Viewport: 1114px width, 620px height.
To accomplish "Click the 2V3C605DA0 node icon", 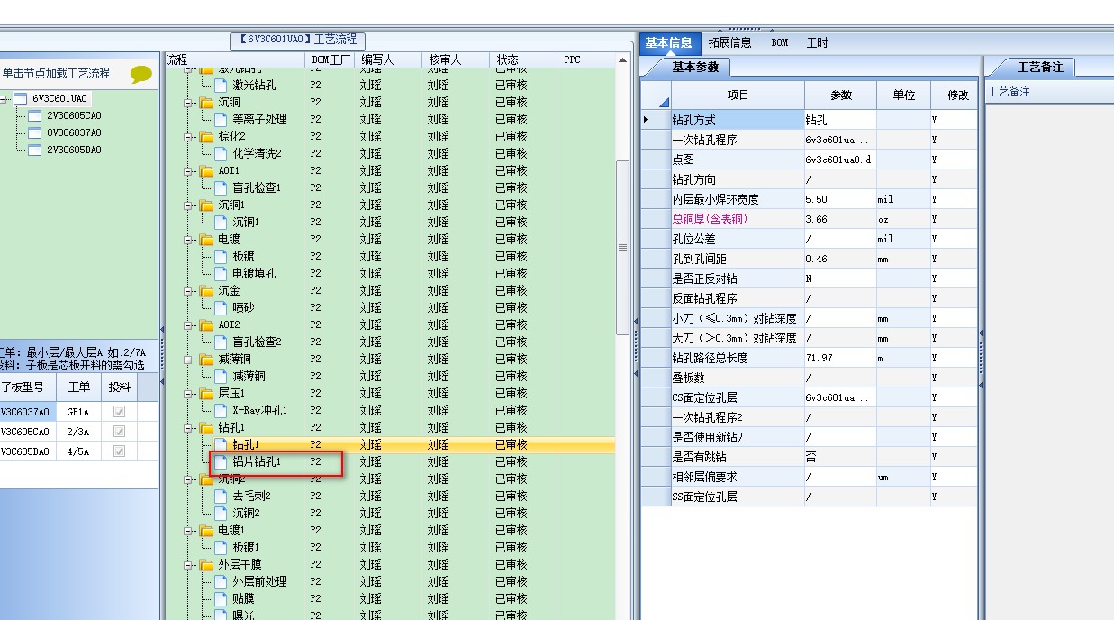I will pos(35,150).
